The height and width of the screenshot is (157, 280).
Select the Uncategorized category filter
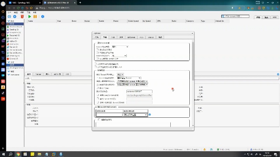tap(15, 68)
